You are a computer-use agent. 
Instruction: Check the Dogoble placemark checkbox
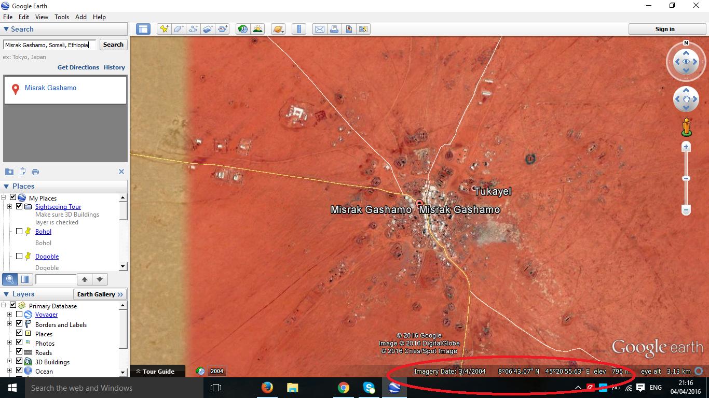[19, 256]
